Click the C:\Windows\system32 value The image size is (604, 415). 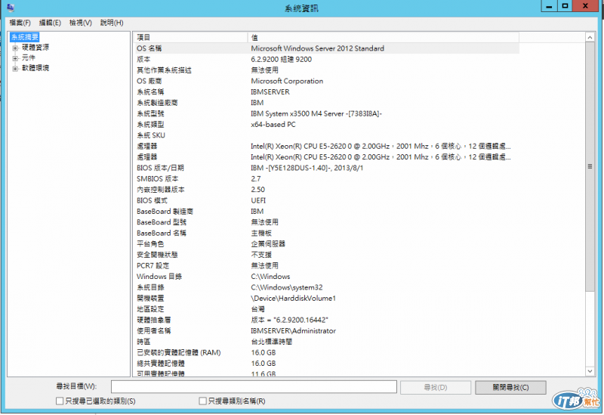click(x=287, y=287)
